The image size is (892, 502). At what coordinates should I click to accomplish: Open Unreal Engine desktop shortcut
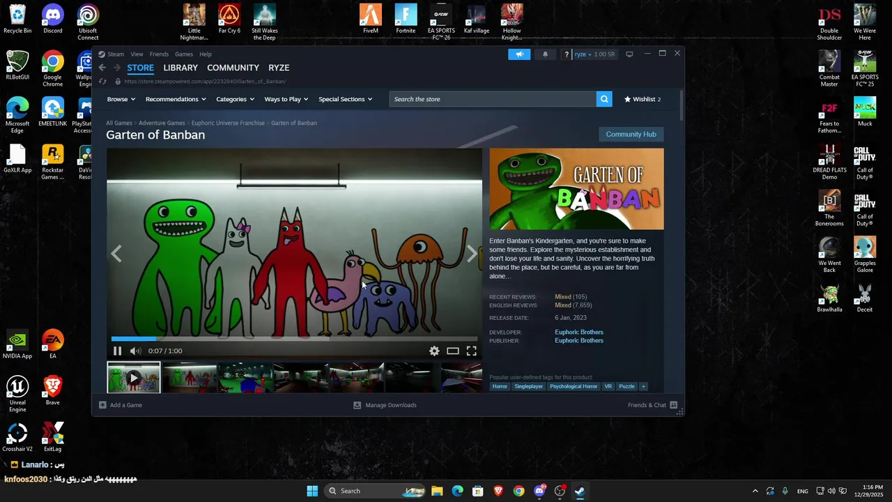click(x=17, y=395)
